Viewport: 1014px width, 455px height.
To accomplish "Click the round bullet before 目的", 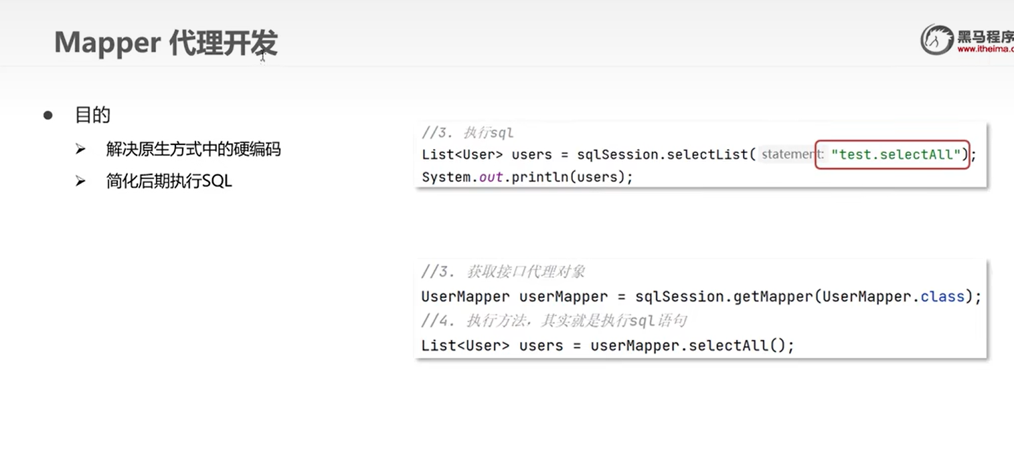I will tap(48, 115).
